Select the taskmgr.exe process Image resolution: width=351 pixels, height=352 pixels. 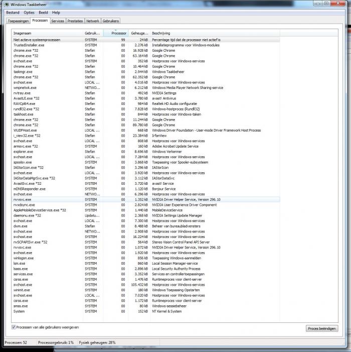pyautogui.click(x=146, y=72)
